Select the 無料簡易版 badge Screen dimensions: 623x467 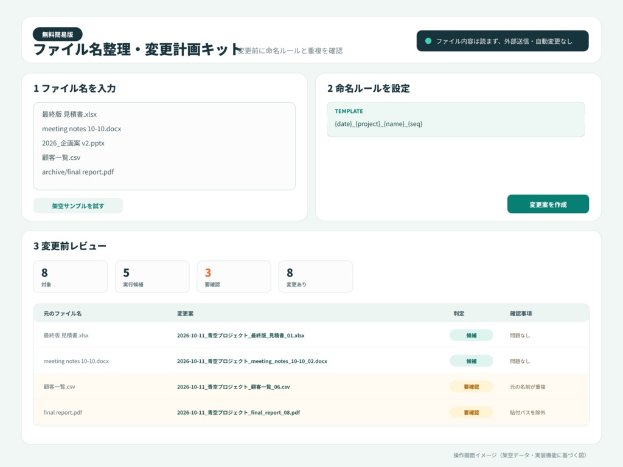click(x=58, y=35)
